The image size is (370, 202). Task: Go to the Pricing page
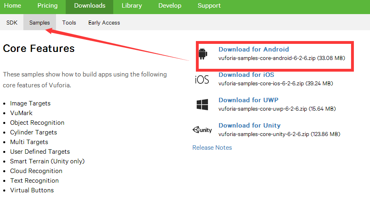tap(48, 6)
